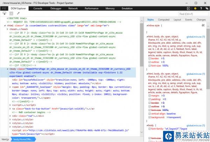Expand the head element node
The height and width of the screenshot is (142, 210).
(8, 29)
